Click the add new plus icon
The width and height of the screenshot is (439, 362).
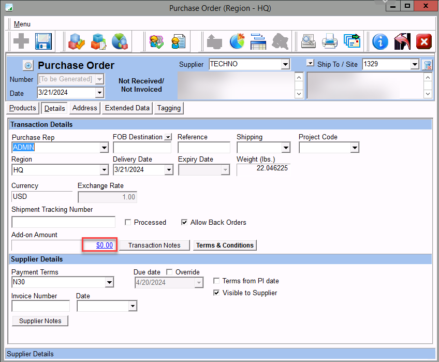pyautogui.click(x=21, y=41)
